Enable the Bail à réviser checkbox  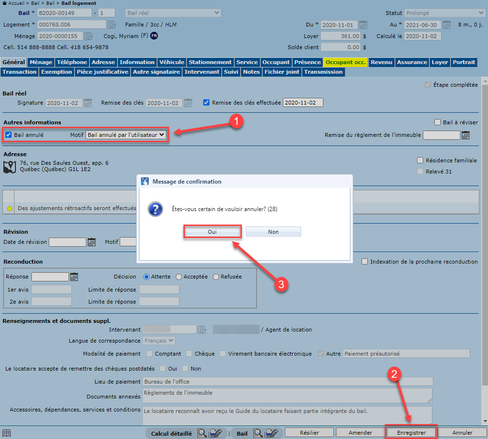[x=438, y=122]
